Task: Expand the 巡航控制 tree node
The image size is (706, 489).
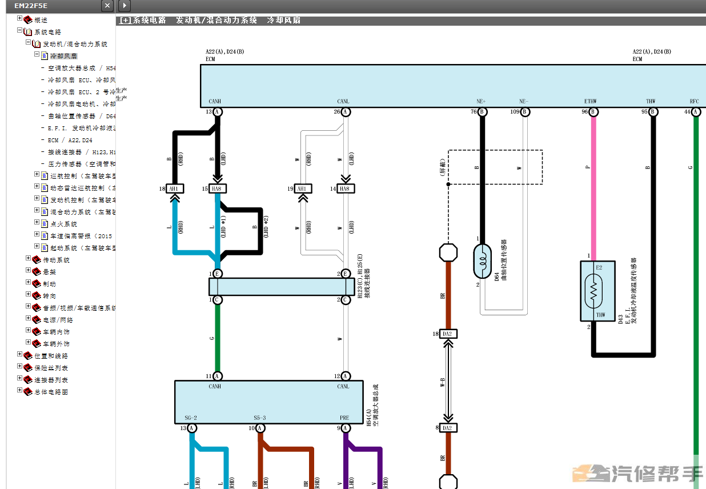Action: click(x=37, y=175)
